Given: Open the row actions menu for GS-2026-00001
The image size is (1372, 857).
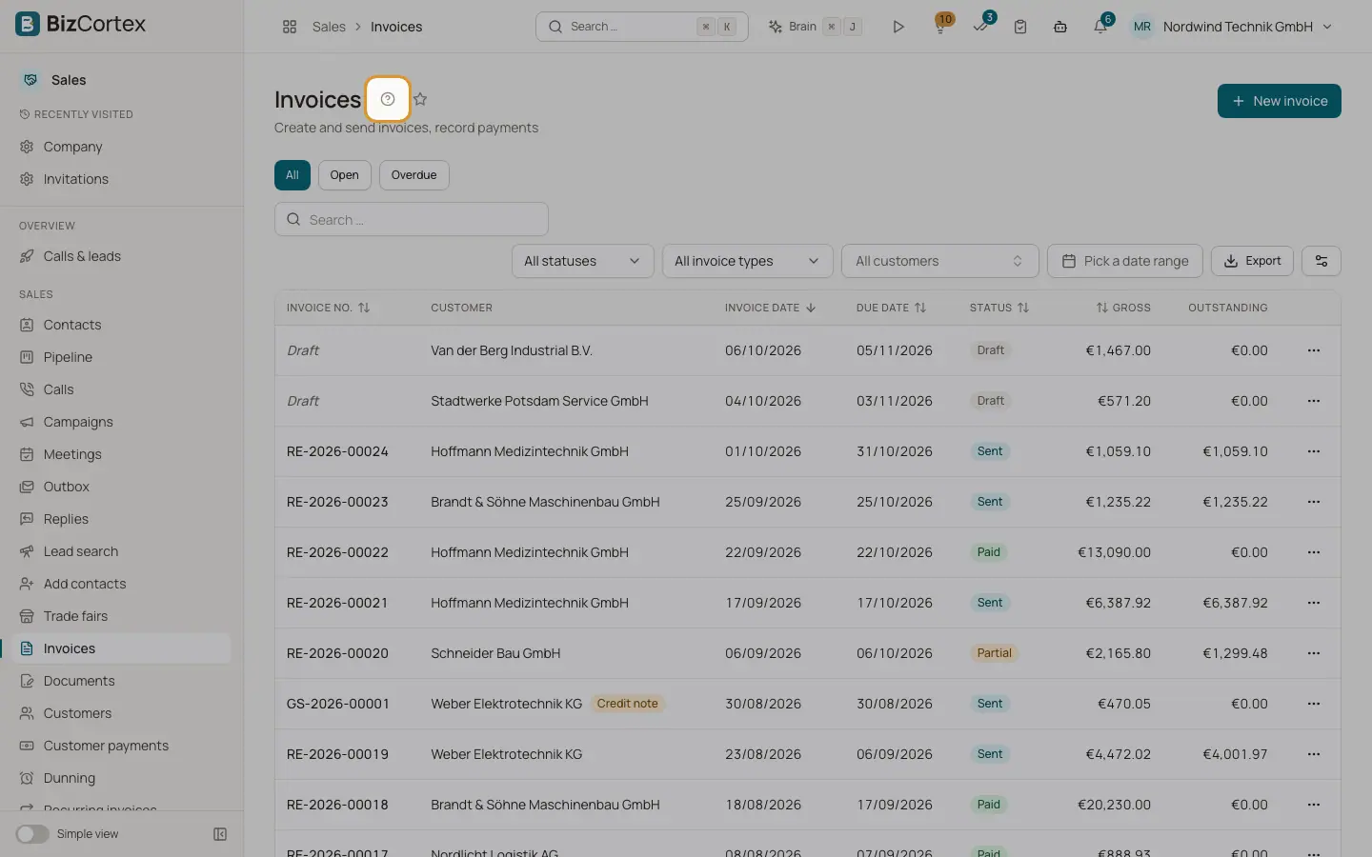Looking at the screenshot, I should (x=1314, y=704).
